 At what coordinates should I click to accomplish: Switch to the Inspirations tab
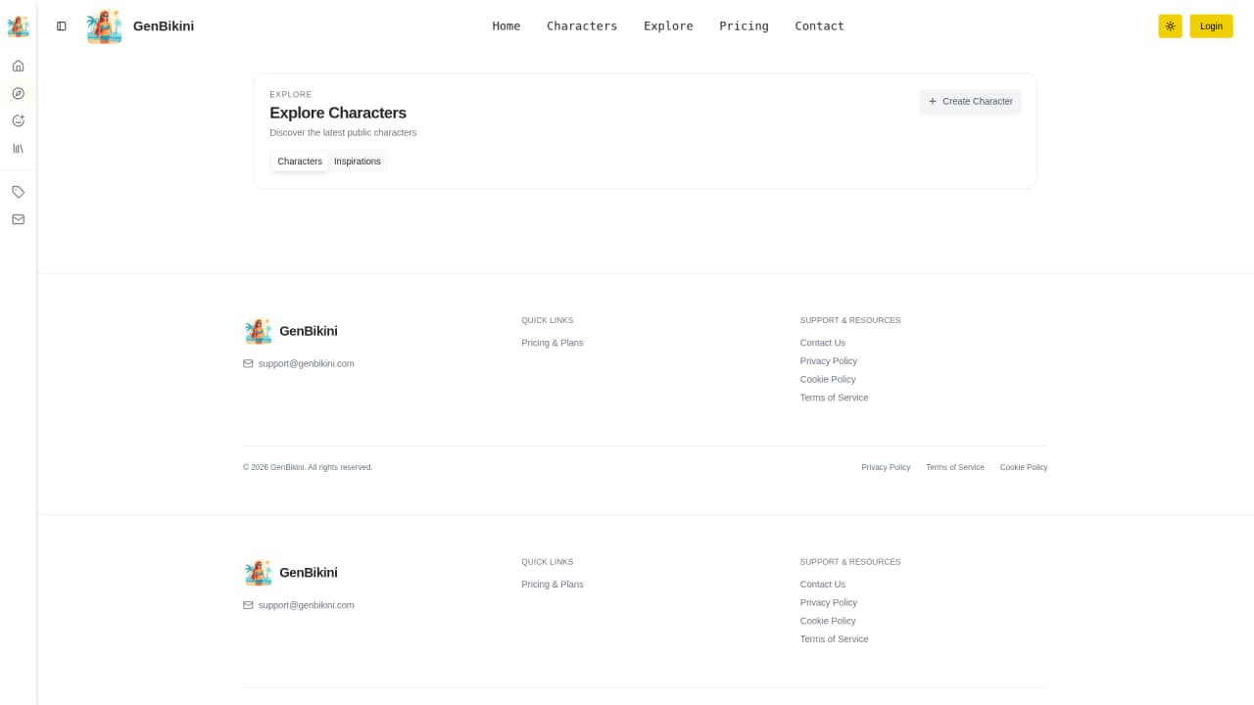pos(358,162)
